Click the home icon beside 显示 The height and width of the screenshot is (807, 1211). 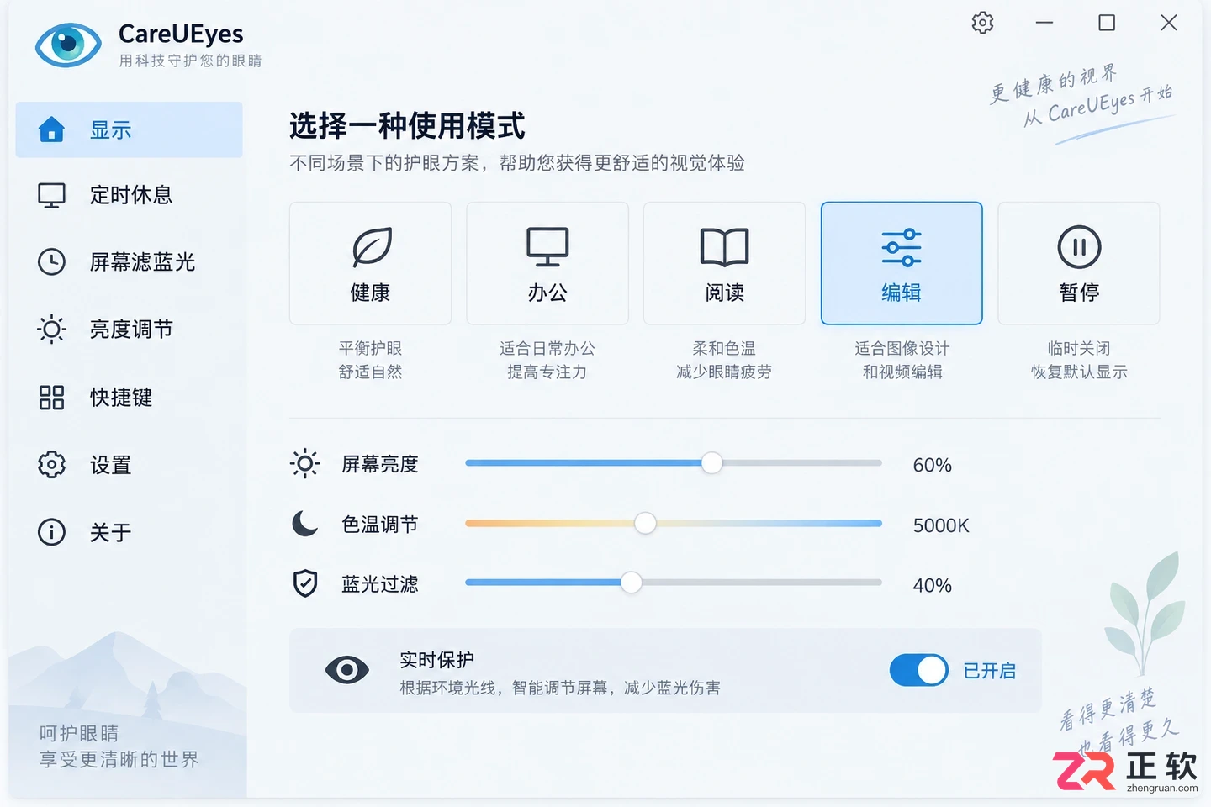[51, 129]
